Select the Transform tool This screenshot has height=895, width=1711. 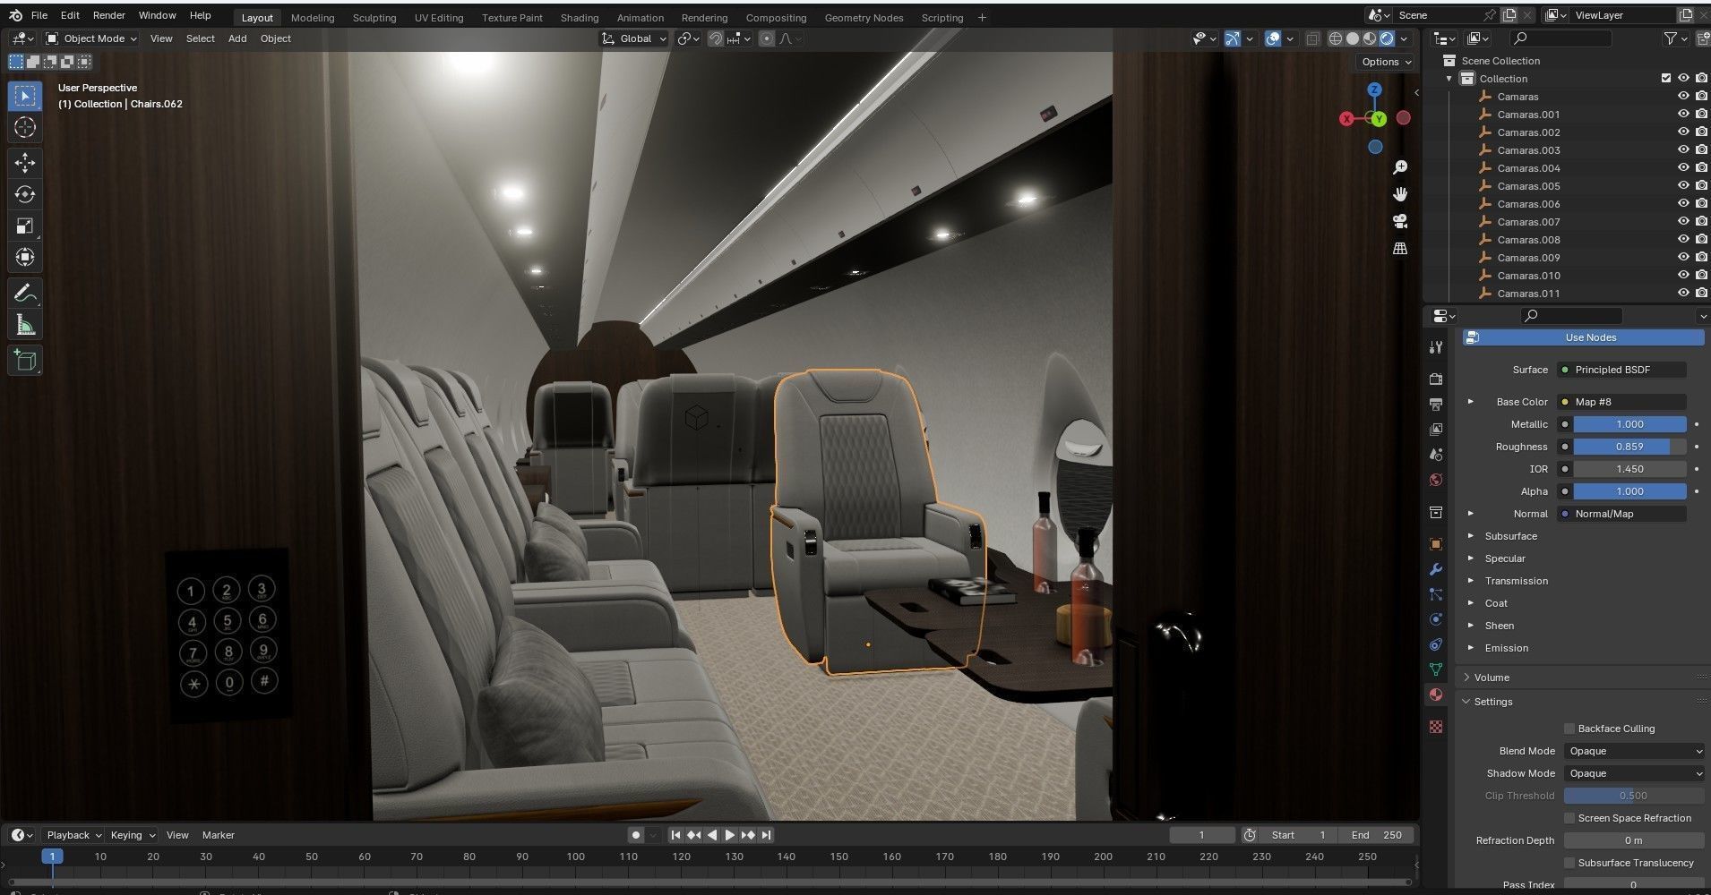tap(25, 257)
